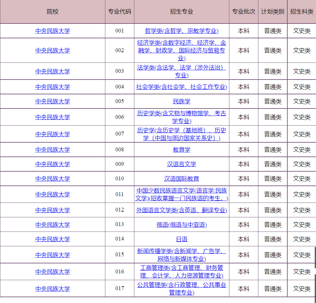Open 经济学类 major link in row 002
Screen dimensions: 316x303
pos(182,50)
